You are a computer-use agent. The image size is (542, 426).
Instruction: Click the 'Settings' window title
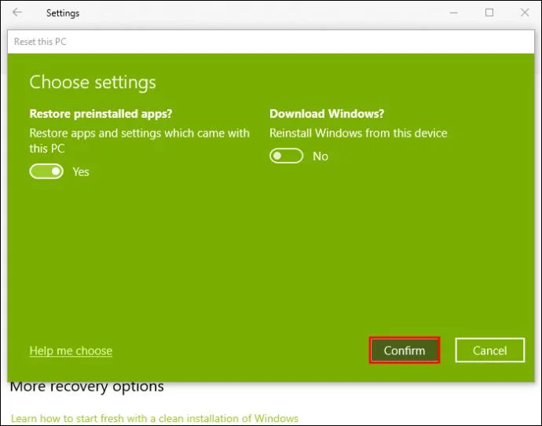tap(63, 13)
